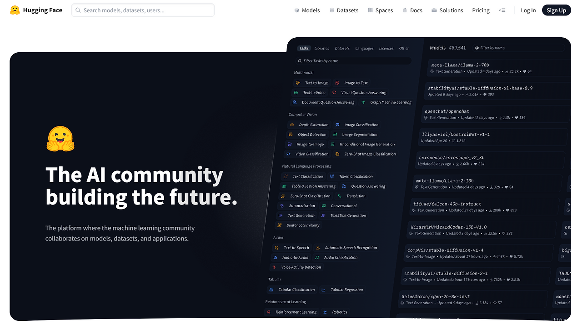Open the Models page from the navbar
The image size is (582, 325).
pos(307,10)
